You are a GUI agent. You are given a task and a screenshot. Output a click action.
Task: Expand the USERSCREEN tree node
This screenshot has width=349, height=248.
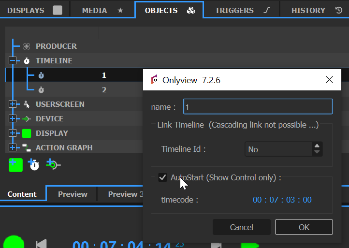(x=13, y=104)
